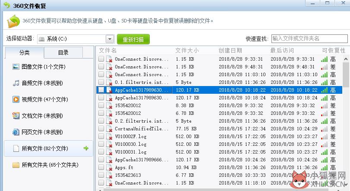The height and width of the screenshot is (191, 350).
Task: Sort by 文件名 column header
Action: point(108,50)
